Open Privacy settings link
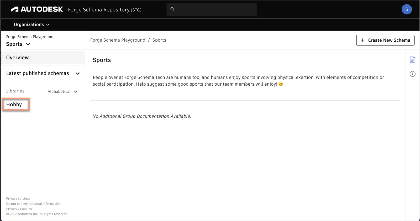Screen dimensions: 420x221 click(x=18, y=198)
